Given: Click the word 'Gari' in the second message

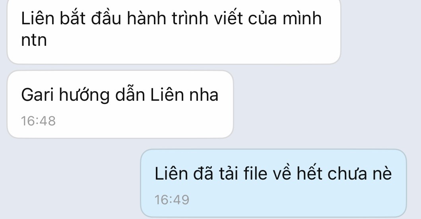Looking at the screenshot, I should (x=37, y=95).
